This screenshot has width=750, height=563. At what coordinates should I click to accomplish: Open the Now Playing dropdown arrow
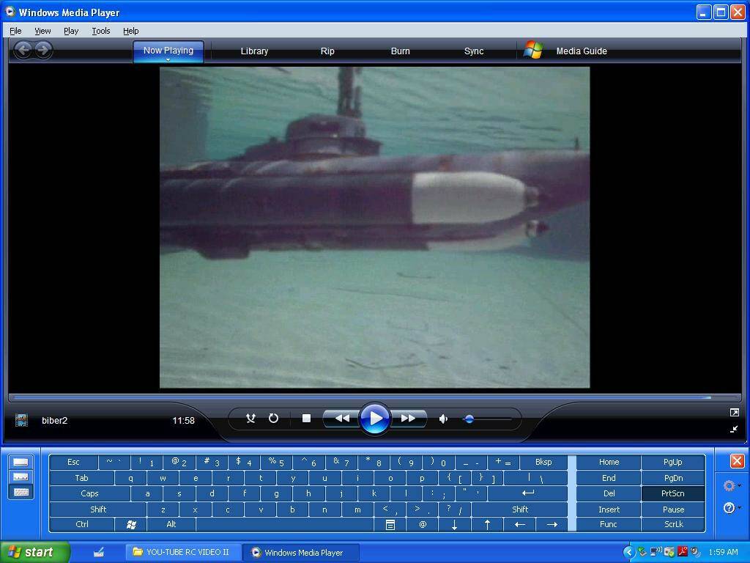(x=168, y=60)
